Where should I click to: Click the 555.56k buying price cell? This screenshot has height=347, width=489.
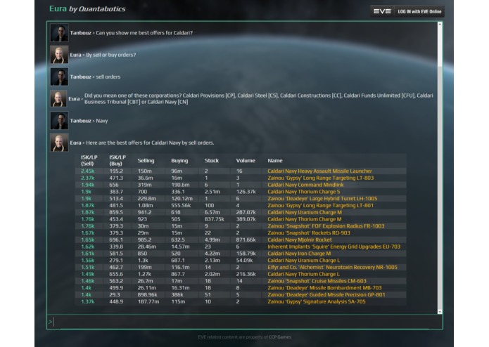181,205
